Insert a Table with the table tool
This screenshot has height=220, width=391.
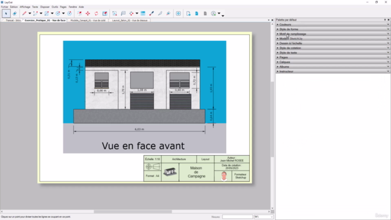tap(143, 13)
